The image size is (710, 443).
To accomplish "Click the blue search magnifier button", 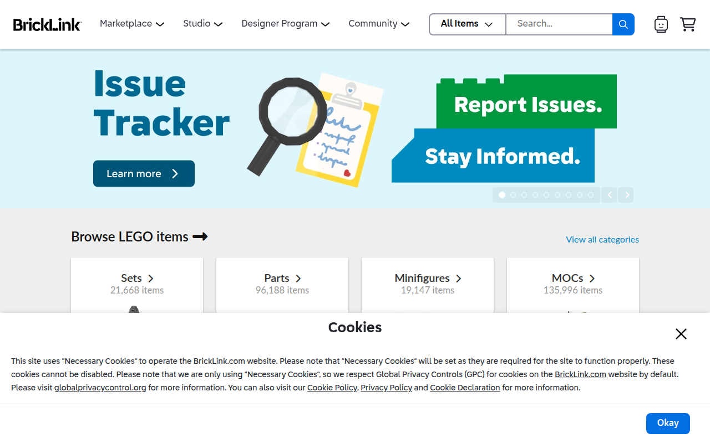I will [x=623, y=24].
